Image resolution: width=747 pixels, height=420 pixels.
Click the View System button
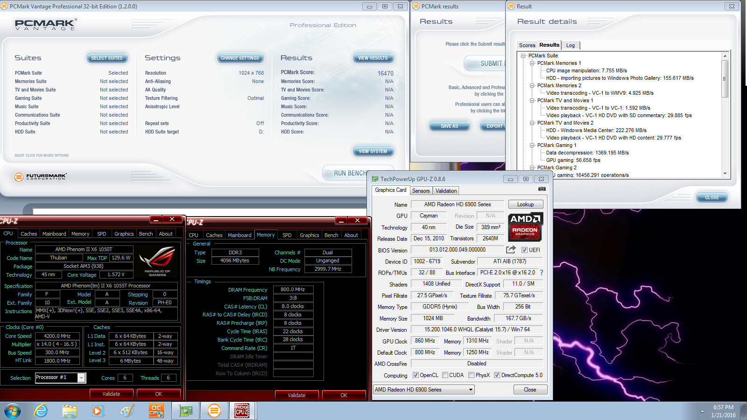373,151
